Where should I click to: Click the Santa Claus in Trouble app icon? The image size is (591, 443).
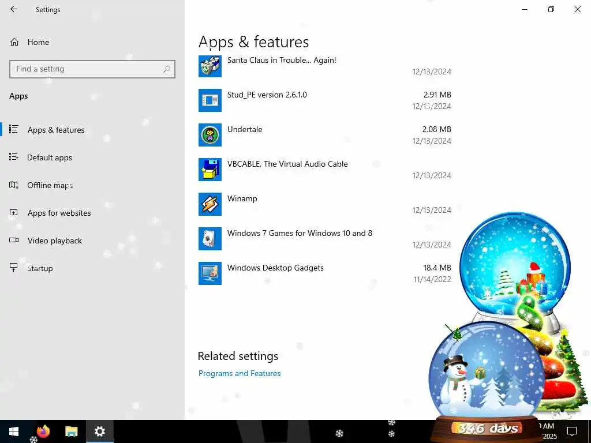[x=210, y=66]
